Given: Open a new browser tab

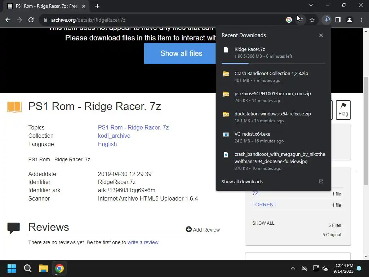Looking at the screenshot, I should point(97,6).
